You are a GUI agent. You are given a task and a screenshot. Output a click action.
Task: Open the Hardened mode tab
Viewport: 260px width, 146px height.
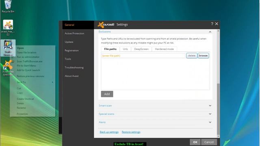click(x=164, y=49)
